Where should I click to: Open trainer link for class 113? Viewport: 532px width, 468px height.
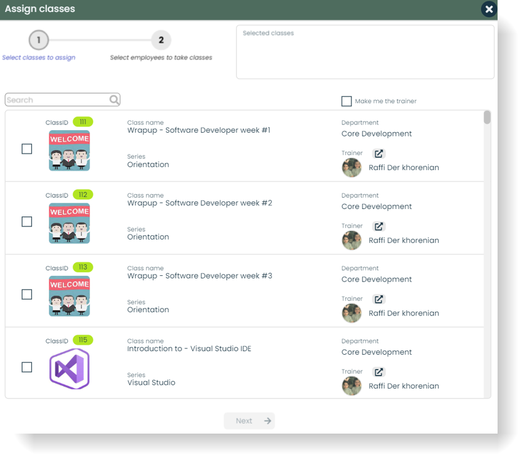coord(379,299)
